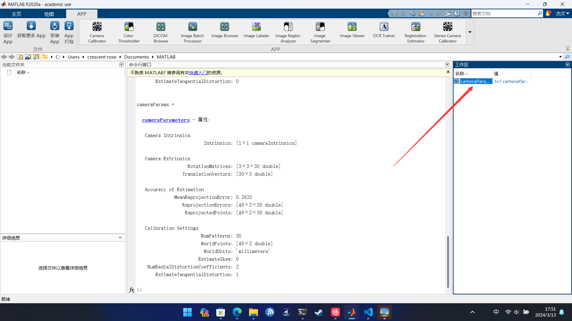Go back to the previous folder
572x321 pixels.
[x=4, y=57]
